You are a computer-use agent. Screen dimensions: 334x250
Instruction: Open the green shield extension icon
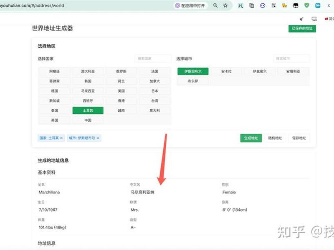pyautogui.click(x=307, y=5)
